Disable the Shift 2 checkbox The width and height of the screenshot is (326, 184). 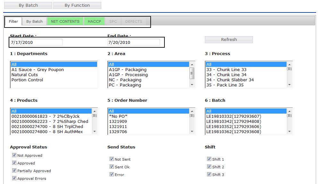coord(209,167)
